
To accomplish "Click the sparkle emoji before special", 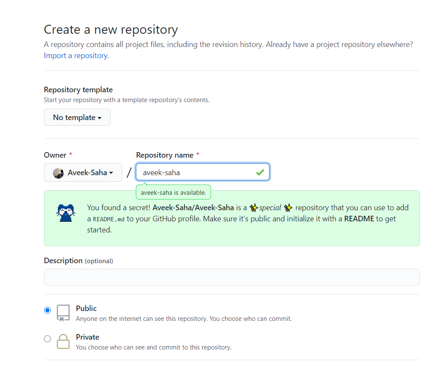I will coord(254,208).
